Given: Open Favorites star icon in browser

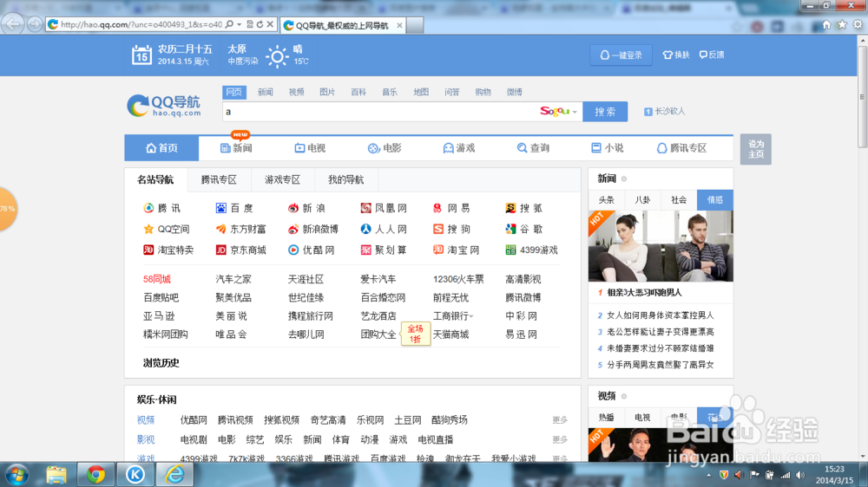Looking at the screenshot, I should click(842, 24).
